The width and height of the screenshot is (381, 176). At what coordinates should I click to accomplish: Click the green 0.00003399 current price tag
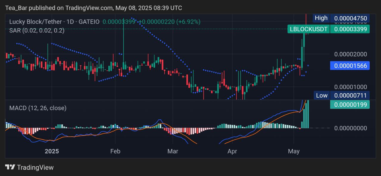(x=350, y=29)
